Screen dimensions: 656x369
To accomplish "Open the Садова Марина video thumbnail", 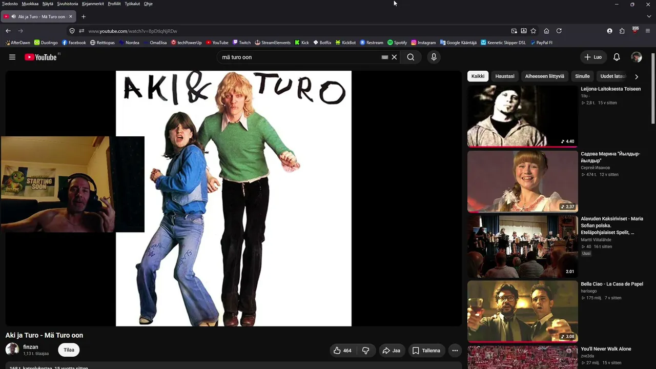I will 522,181.
